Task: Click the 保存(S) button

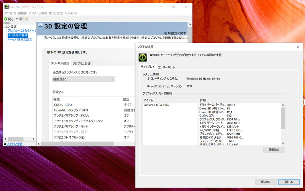Action: [x=266, y=182]
